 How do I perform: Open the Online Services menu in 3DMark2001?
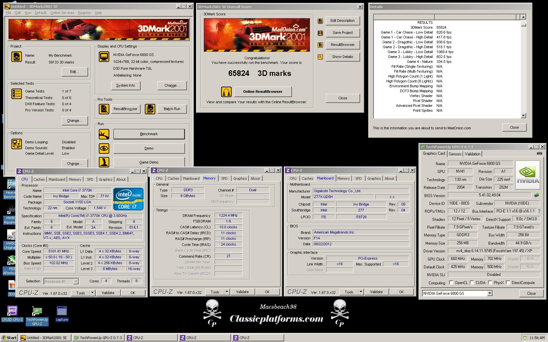[62, 13]
